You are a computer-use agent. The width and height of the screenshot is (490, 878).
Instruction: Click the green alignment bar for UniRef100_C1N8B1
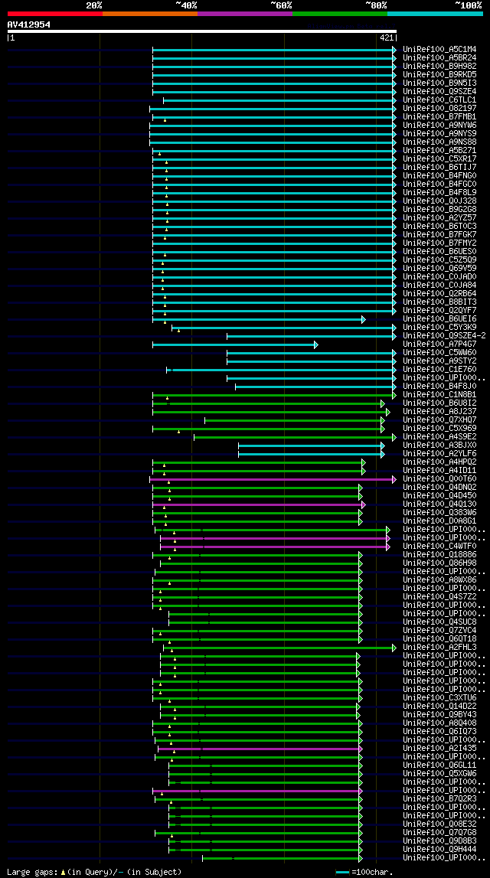click(x=274, y=395)
